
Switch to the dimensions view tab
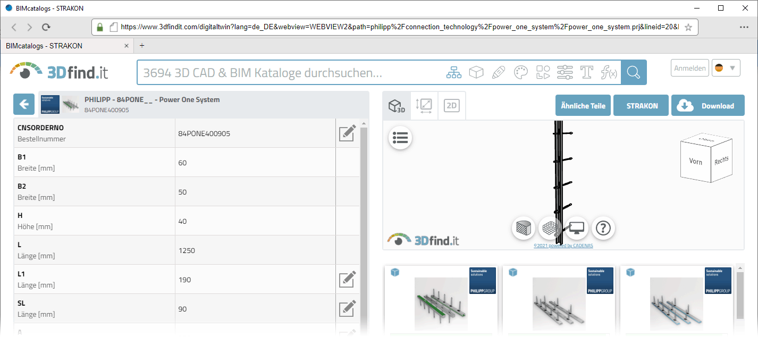(424, 105)
